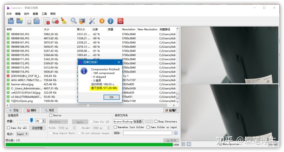Open the 文件 menu

click(x=9, y=14)
